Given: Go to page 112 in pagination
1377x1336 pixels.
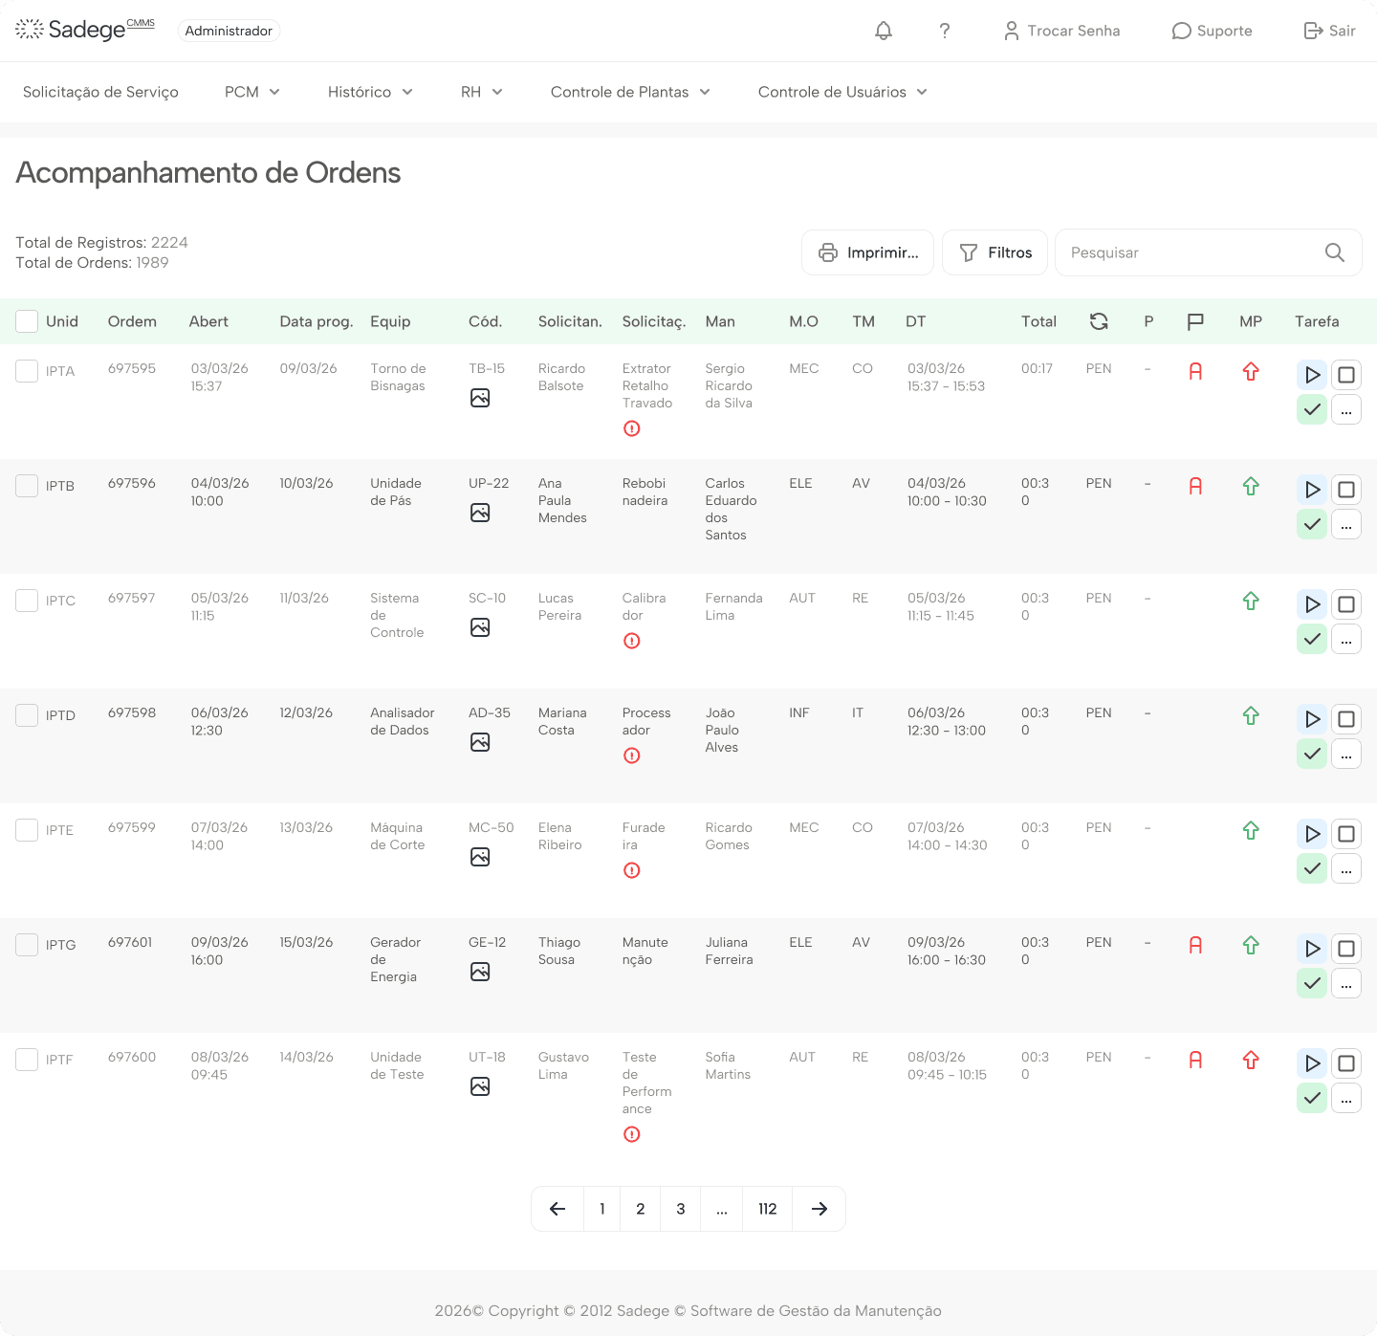Looking at the screenshot, I should coord(767,1209).
